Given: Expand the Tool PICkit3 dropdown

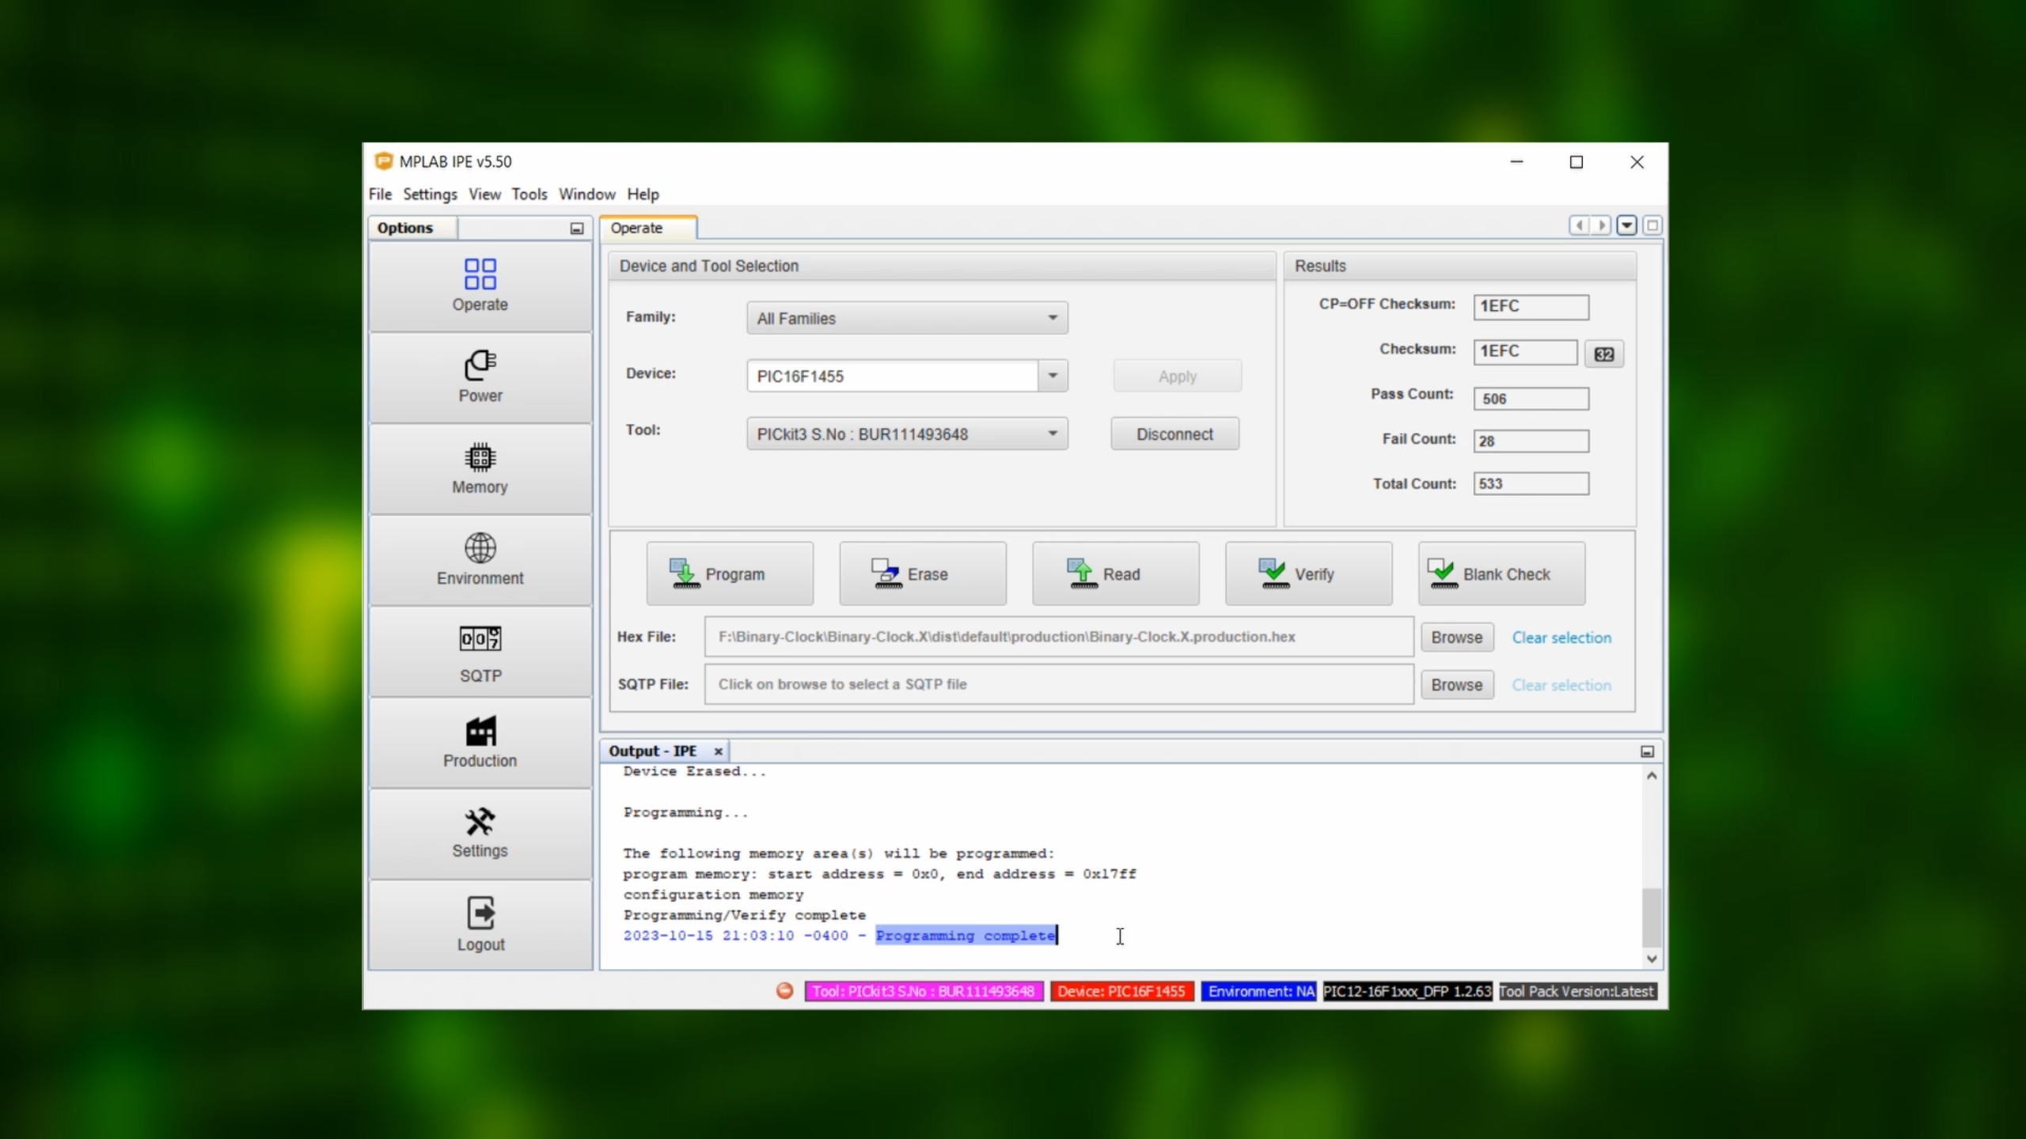Looking at the screenshot, I should point(1052,433).
